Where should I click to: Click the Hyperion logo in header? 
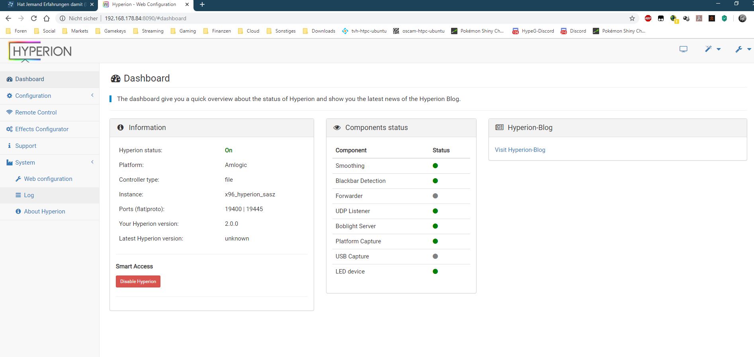tap(40, 51)
